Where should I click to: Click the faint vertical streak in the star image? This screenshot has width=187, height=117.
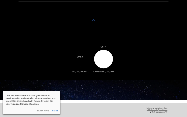(76, 89)
